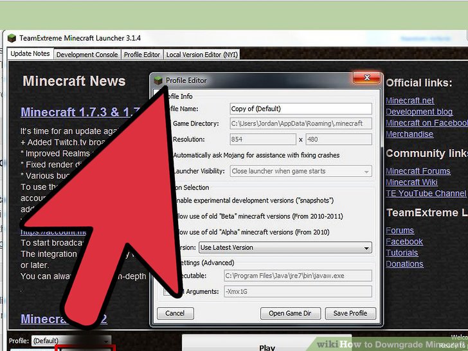The width and height of the screenshot is (468, 351).
Task: Open the Minecraft Wiki link
Action: pos(411,182)
